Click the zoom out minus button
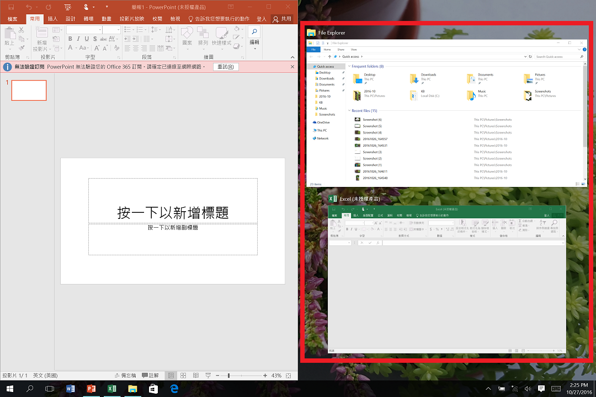The width and height of the screenshot is (596, 397). (x=217, y=375)
